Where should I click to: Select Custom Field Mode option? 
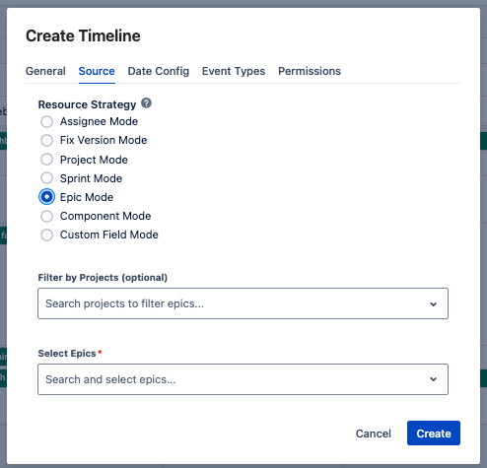[x=46, y=234]
